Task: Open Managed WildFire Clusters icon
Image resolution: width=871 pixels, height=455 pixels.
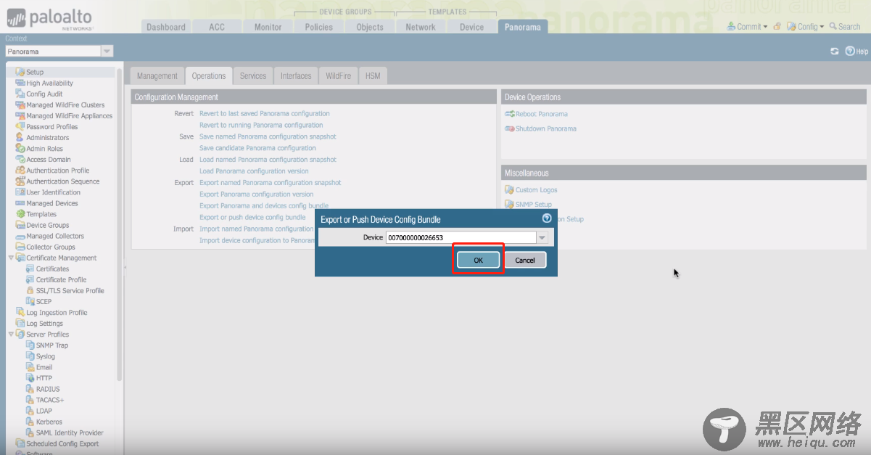Action: pyautogui.click(x=20, y=104)
